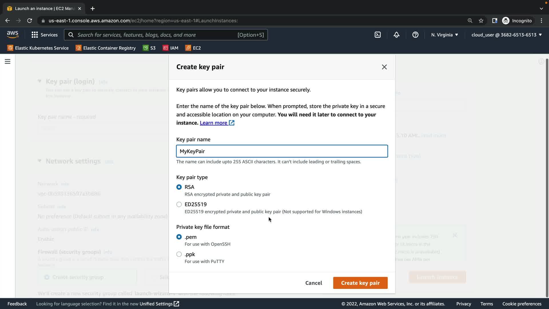Screen dimensions: 549x309
Task: Expand the N. Virginia region dropdown
Action: pos(444,35)
